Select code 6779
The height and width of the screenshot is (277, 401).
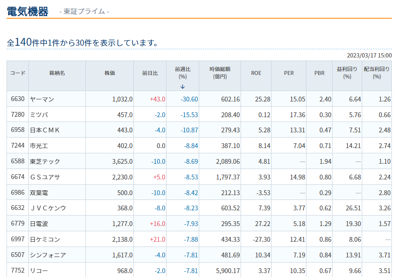pyautogui.click(x=17, y=223)
